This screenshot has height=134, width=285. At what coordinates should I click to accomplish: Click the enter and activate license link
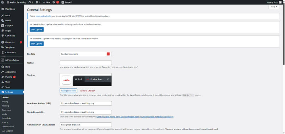[x=43, y=16]
